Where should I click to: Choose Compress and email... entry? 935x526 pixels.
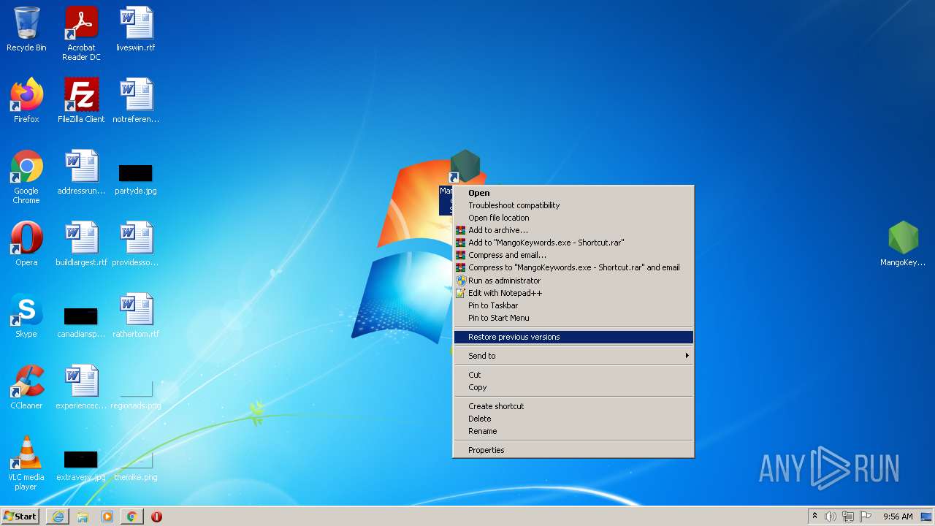[x=573, y=255]
